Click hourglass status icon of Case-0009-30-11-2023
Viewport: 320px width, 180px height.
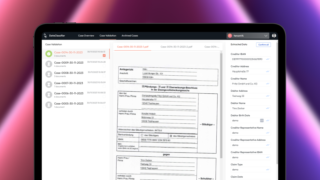point(49,64)
